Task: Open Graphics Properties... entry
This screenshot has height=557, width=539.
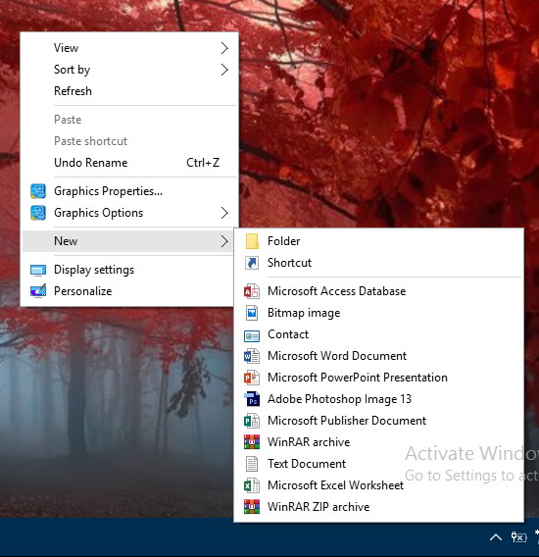Action: click(129, 191)
